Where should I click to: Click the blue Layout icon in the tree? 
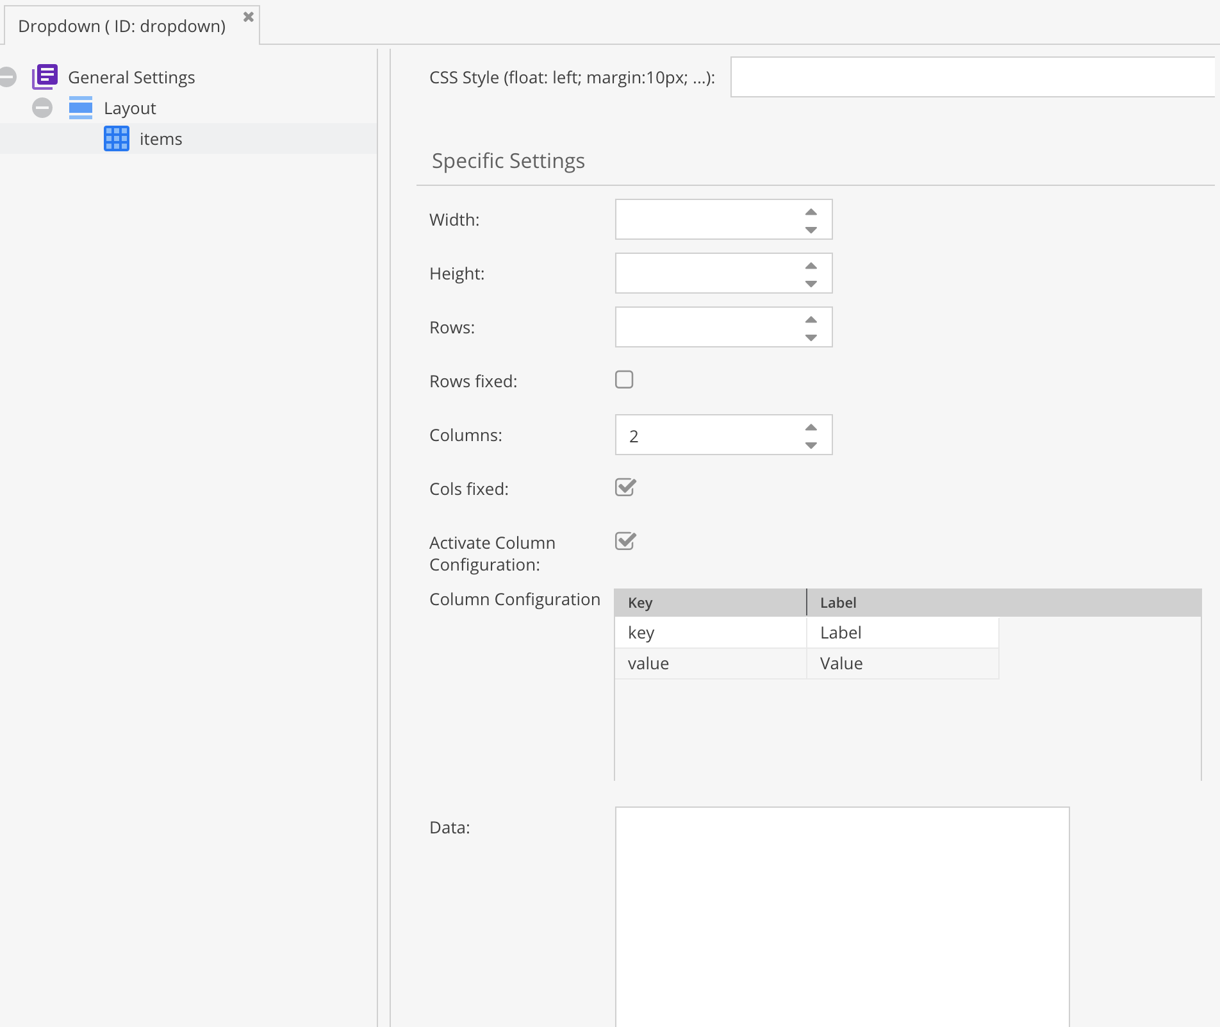[81, 108]
